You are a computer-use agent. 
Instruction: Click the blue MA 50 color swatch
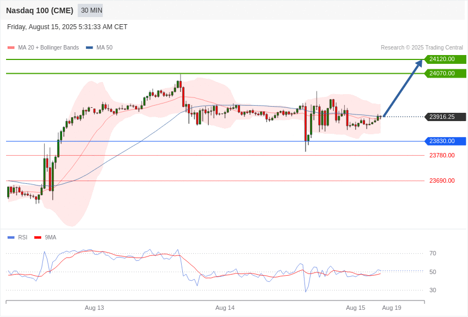point(89,48)
